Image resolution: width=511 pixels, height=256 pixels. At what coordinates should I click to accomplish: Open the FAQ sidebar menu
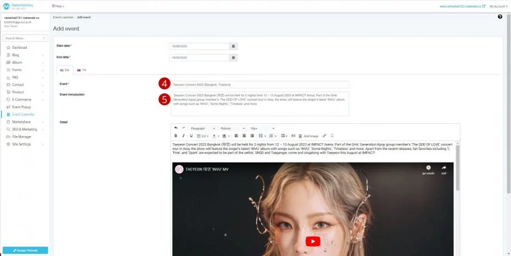(x=25, y=78)
